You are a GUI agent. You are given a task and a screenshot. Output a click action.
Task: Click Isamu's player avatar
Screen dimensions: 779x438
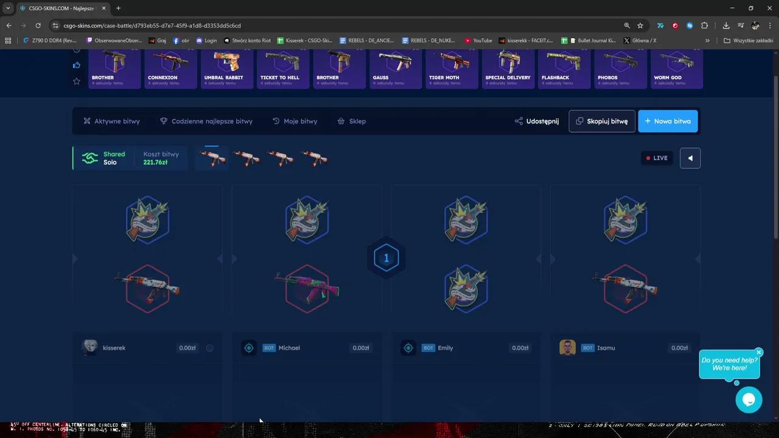pyautogui.click(x=567, y=347)
